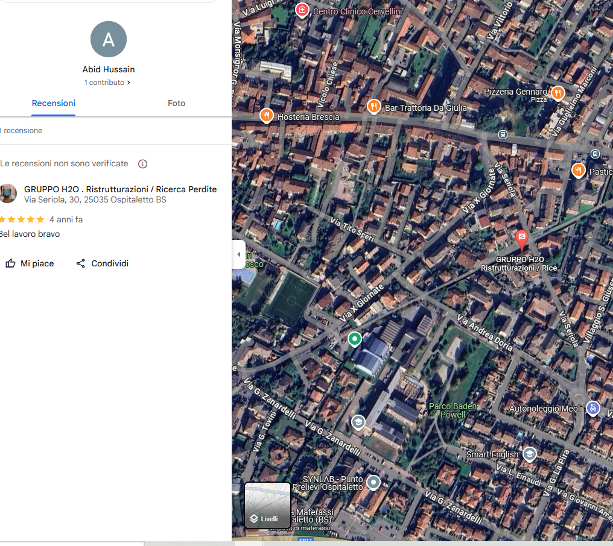Click the 'Vicolo Chiese' street label

[328, 85]
